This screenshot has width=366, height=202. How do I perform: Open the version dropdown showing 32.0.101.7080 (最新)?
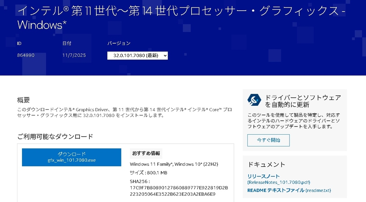(138, 56)
